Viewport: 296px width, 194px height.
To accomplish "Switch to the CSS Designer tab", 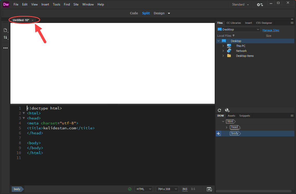I will pos(264,23).
